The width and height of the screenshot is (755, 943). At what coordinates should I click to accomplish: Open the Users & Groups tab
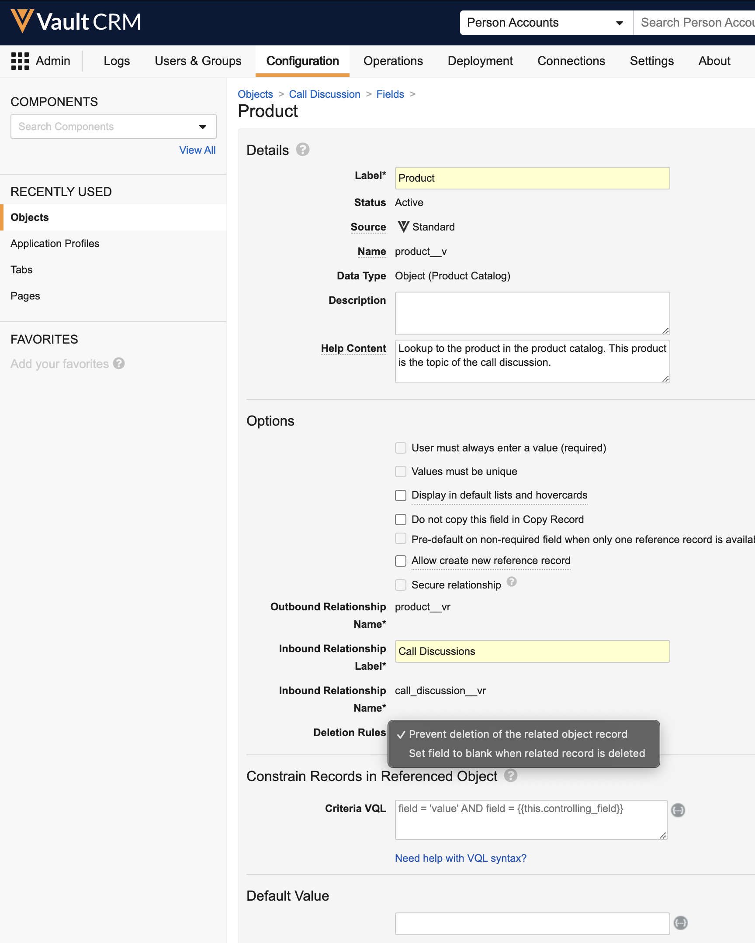(198, 61)
